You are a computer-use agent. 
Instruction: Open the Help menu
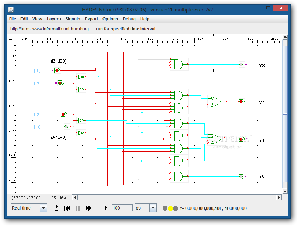[x=145, y=19]
